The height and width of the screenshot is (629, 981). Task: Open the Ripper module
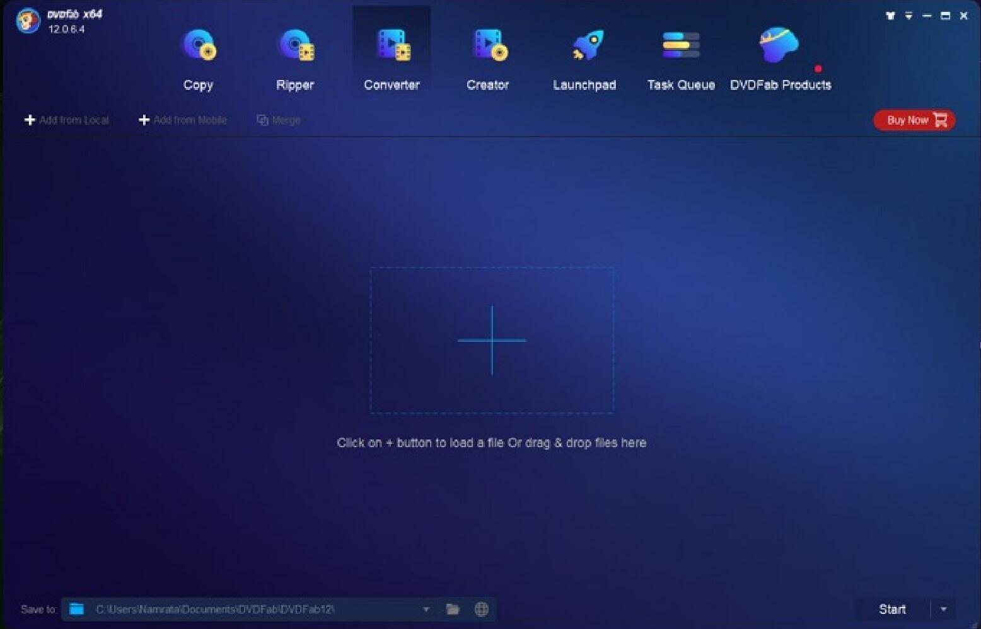click(295, 59)
